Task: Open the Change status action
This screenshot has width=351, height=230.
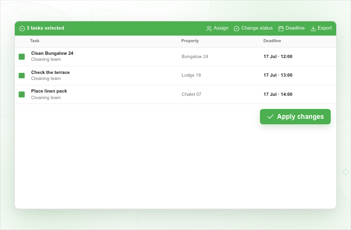Action: coord(253,28)
